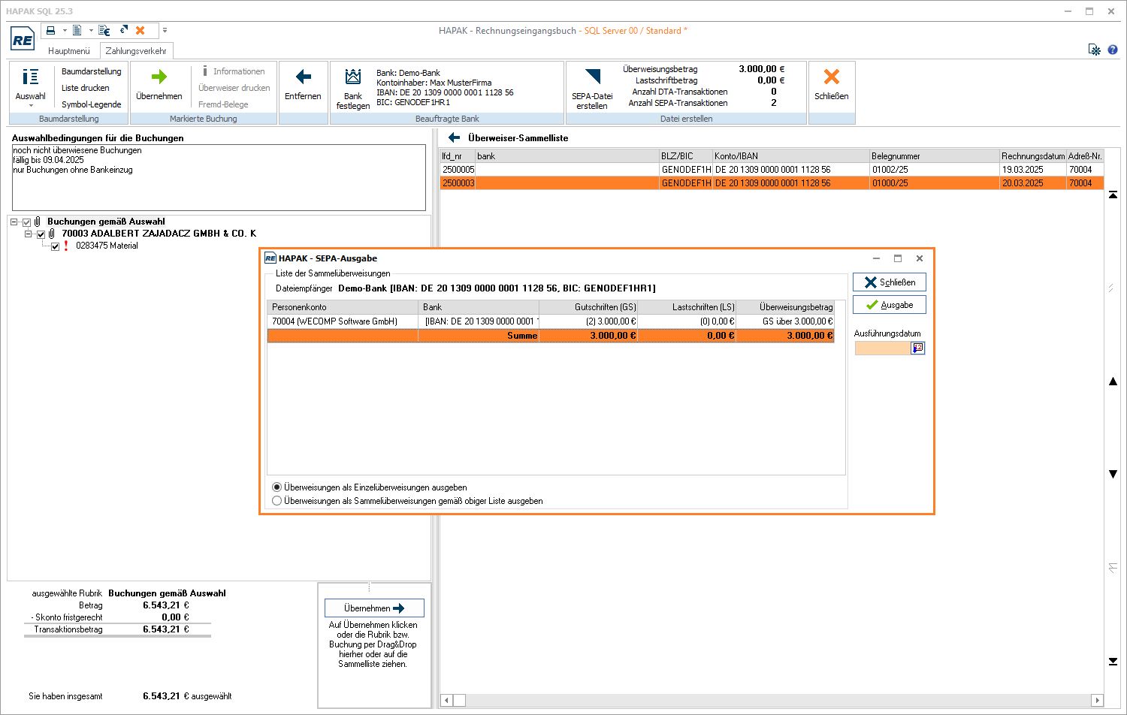The height and width of the screenshot is (715, 1127).
Task: Open the blue help question mark icon
Action: point(1113,50)
